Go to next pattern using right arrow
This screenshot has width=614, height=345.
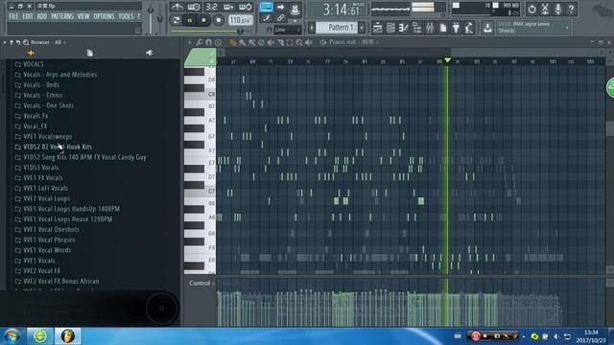(362, 28)
